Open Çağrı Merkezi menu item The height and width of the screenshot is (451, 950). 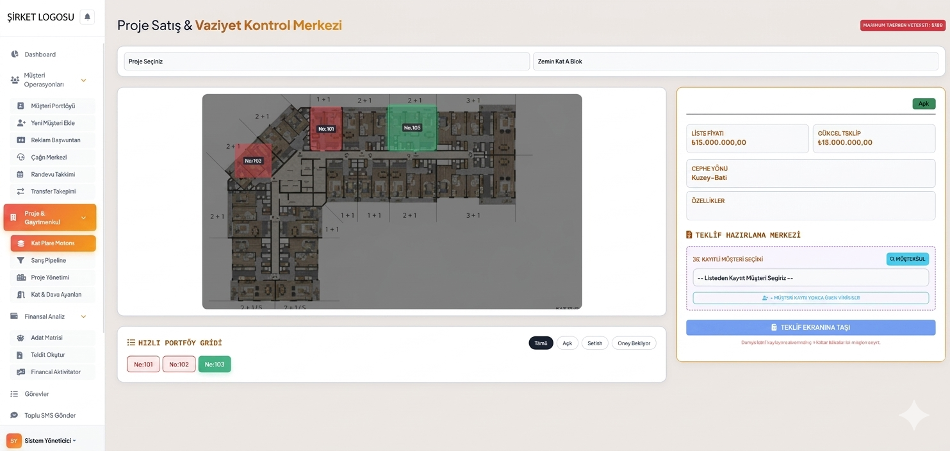tap(54, 157)
